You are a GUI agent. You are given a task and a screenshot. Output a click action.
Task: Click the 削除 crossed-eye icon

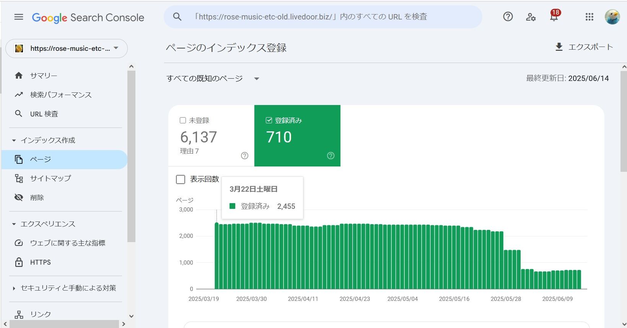(x=19, y=197)
